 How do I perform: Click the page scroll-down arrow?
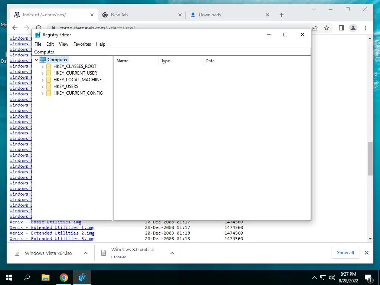pos(370,239)
